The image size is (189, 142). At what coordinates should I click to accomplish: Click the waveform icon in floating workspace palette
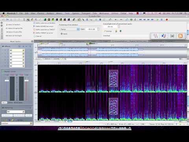(x=156, y=36)
